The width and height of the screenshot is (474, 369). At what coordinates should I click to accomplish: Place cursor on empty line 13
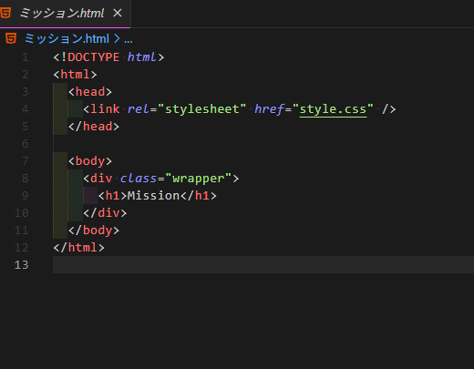tap(263, 265)
